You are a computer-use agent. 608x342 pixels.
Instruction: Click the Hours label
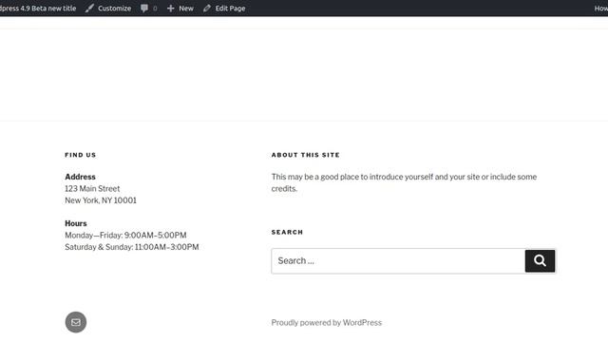coord(76,223)
